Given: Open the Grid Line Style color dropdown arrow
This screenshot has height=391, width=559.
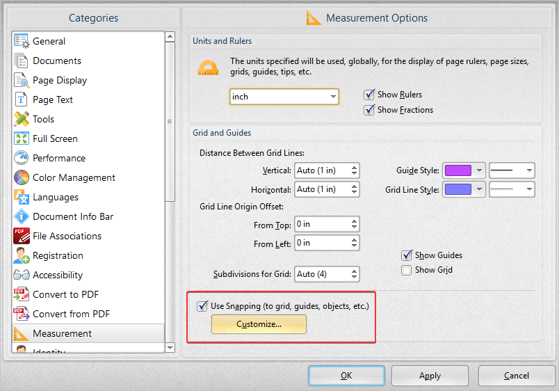Looking at the screenshot, I should click(x=479, y=189).
